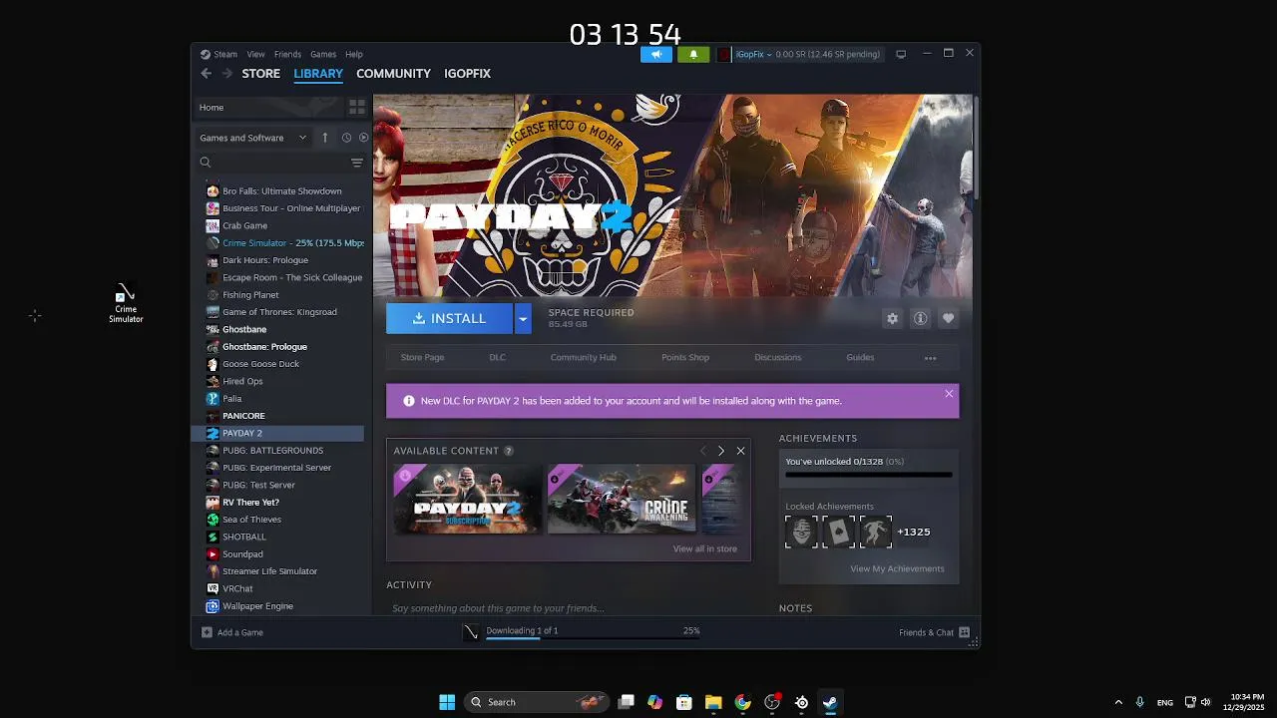Click the ready-to-play filter icon
This screenshot has width=1277, height=718.
363,138
